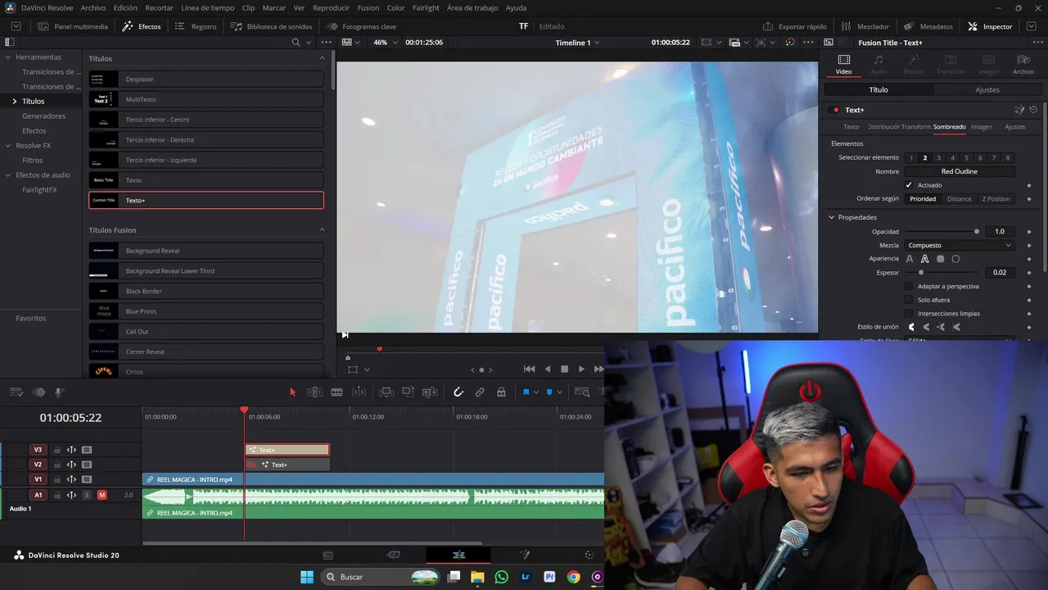Open the flag color dropdown arrow
This screenshot has height=590, width=1048.
click(536, 393)
